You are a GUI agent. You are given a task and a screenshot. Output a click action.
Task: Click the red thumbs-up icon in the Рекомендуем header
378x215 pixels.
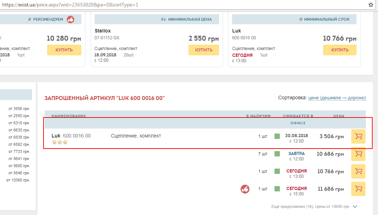pyautogui.click(x=71, y=19)
